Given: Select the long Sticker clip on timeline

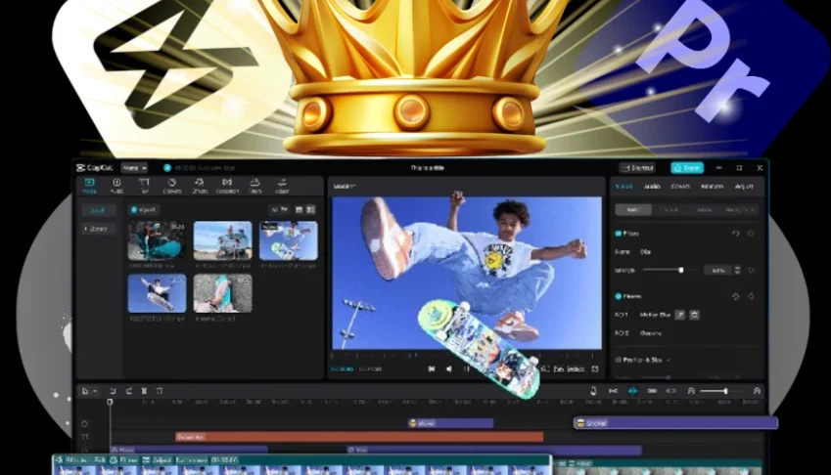Looking at the screenshot, I should coord(675,422).
